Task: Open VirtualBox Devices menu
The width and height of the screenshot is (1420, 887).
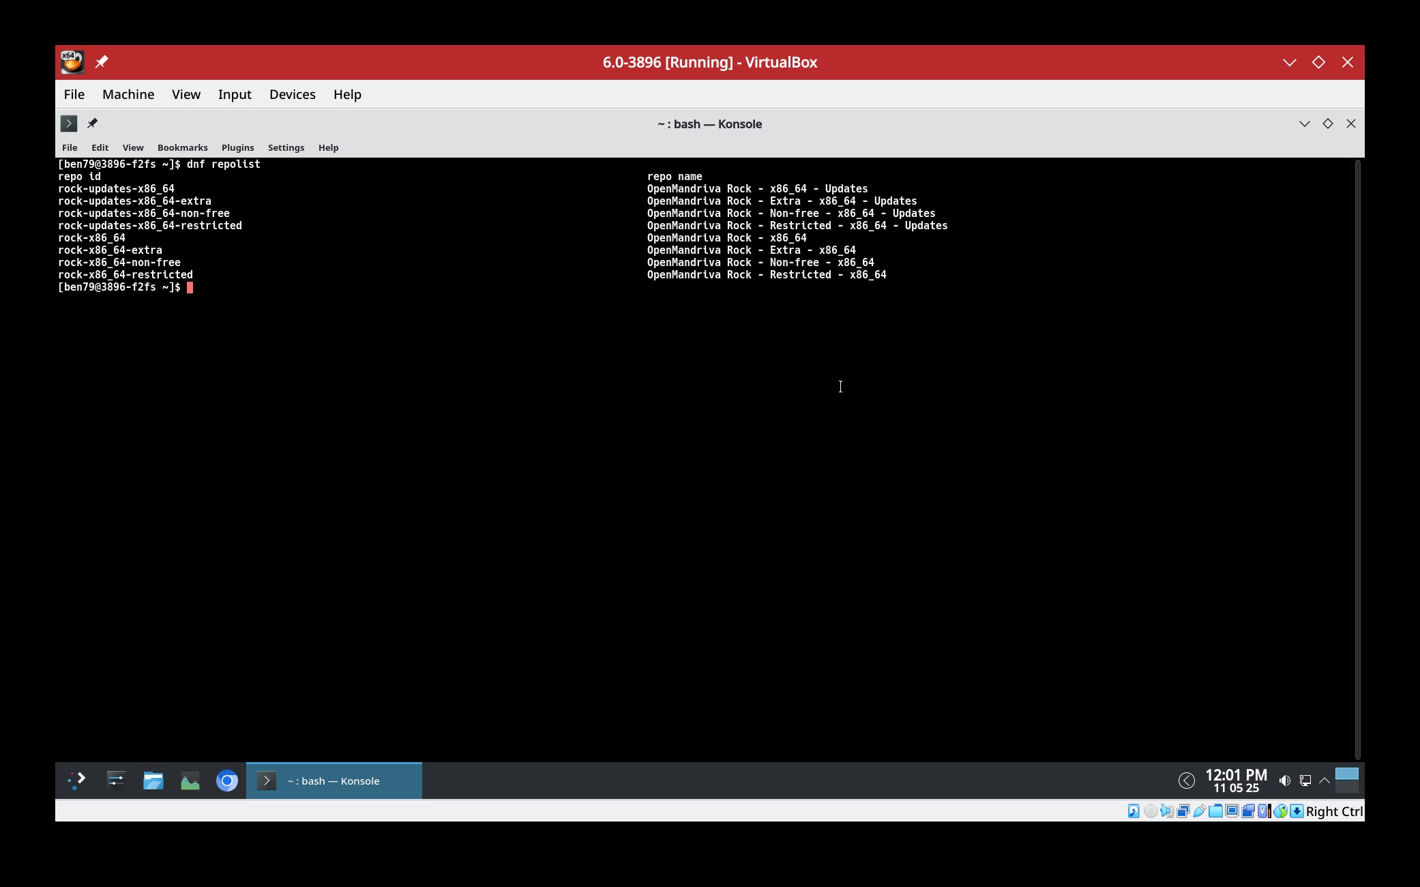Action: coord(293,94)
